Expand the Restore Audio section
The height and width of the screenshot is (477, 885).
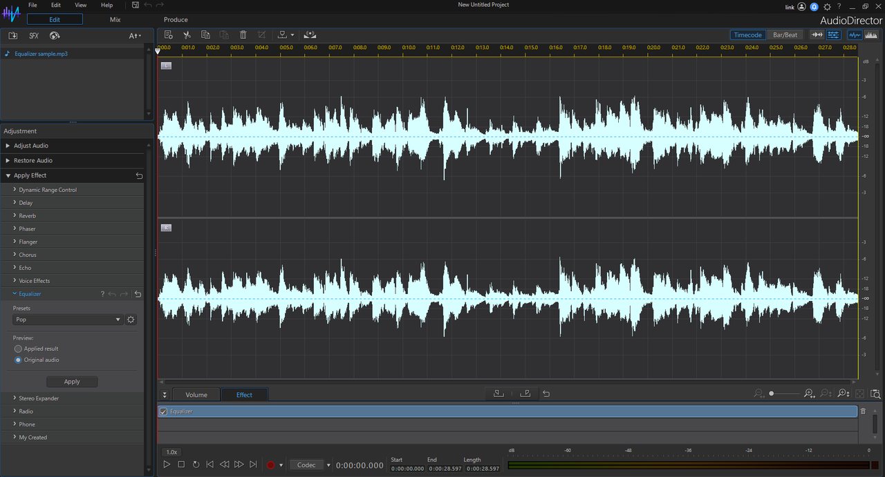[x=73, y=160]
